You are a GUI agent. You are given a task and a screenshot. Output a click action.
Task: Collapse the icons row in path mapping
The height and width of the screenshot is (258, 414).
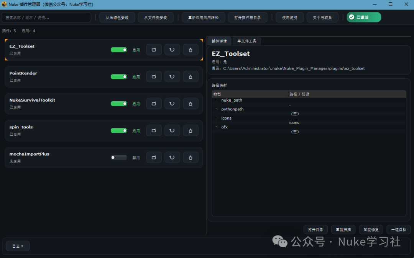pos(216,118)
